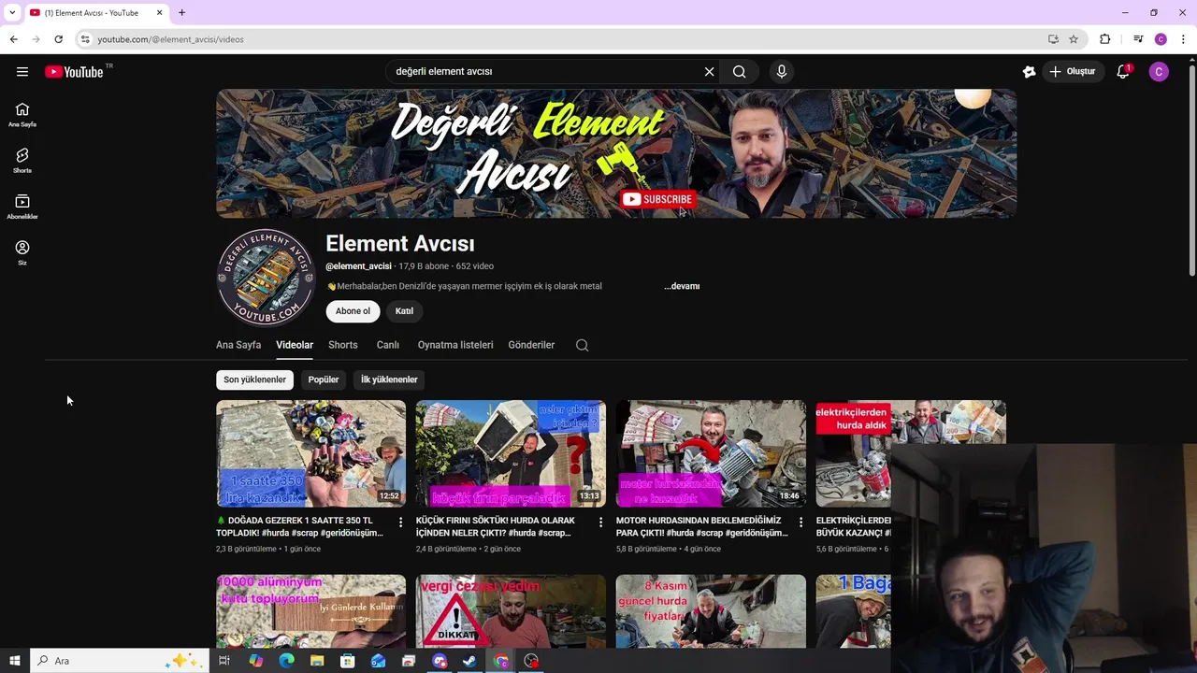Viewport: 1197px width, 673px height.
Task: Open the notifications bell
Action: [1123, 71]
